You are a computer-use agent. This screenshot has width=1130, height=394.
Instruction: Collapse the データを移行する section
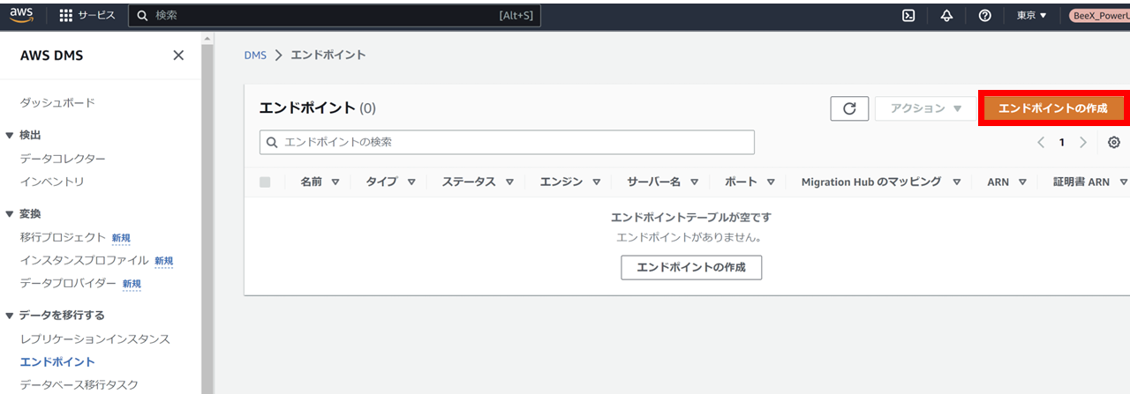pyautogui.click(x=10, y=315)
